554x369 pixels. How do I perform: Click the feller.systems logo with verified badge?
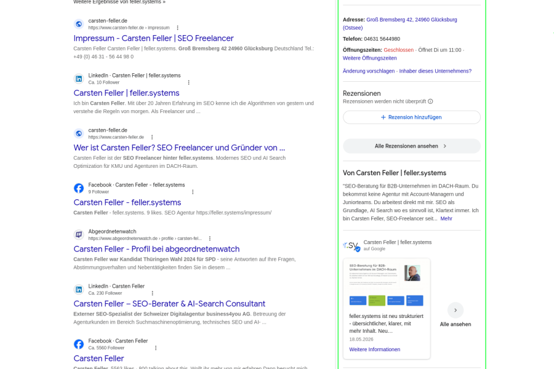pyautogui.click(x=351, y=245)
